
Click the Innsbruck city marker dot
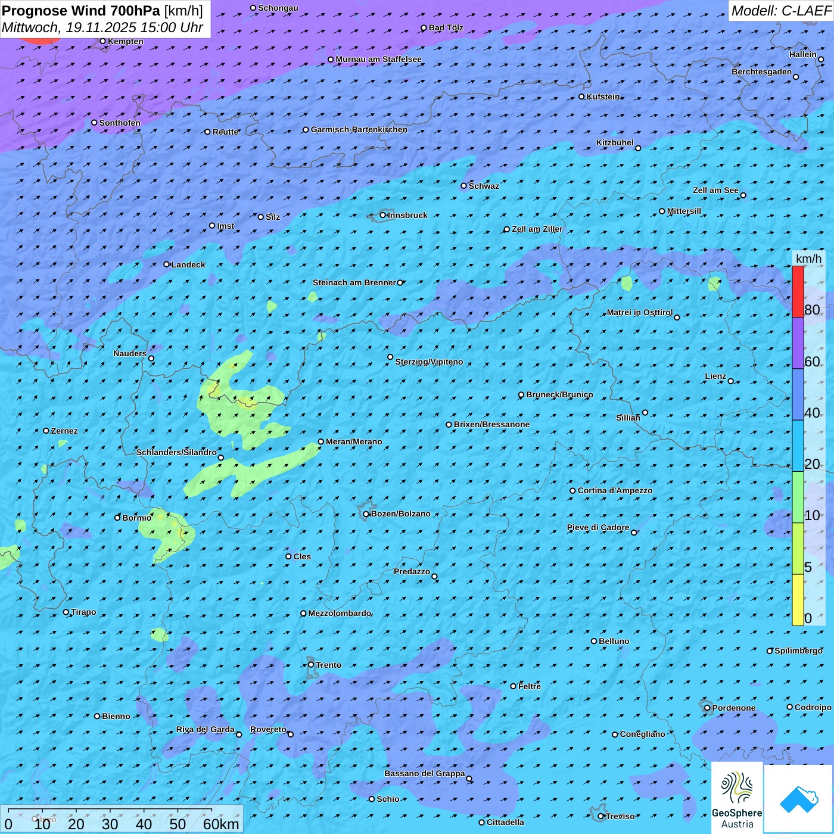point(383,215)
